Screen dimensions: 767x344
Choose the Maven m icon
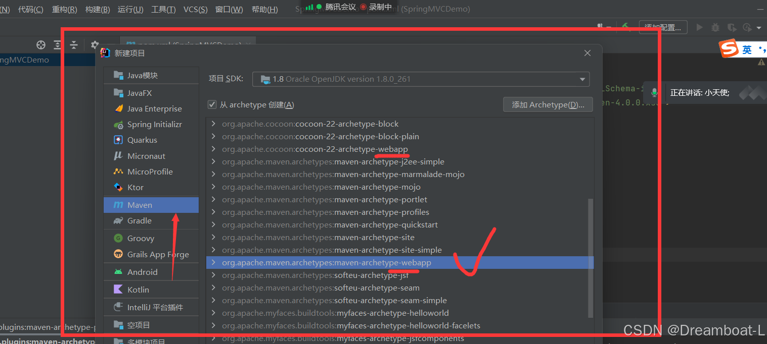coord(118,205)
